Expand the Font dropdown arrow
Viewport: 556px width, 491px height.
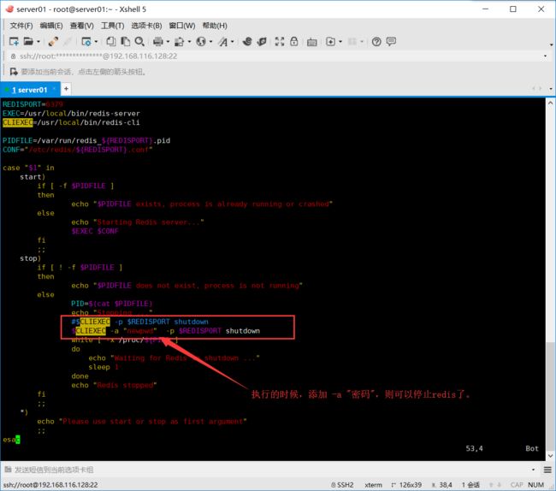(x=233, y=42)
